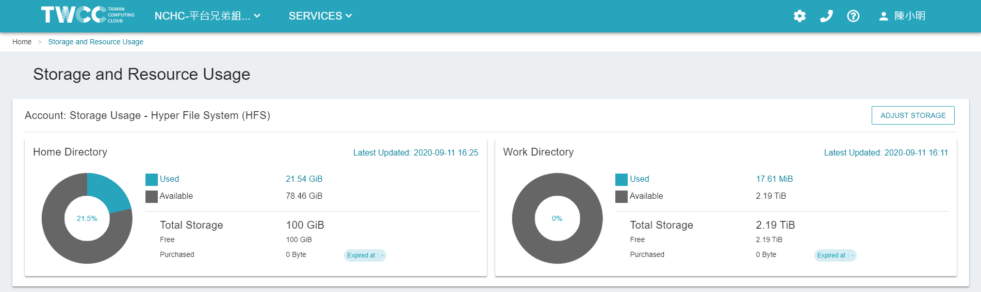The width and height of the screenshot is (981, 292).
Task: Click the Home Directory donut chart
Action: pos(87,218)
